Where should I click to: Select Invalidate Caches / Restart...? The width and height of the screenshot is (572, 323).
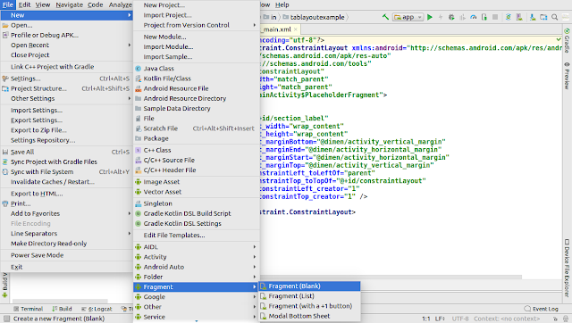click(67, 182)
